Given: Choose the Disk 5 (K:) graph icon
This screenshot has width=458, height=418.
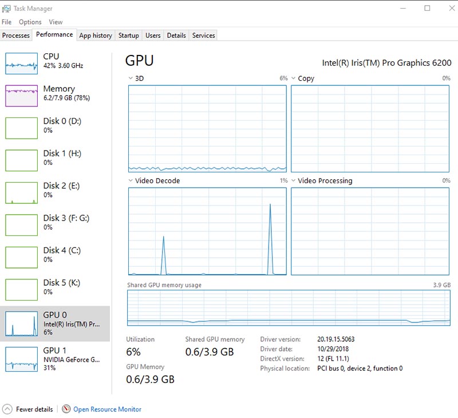Looking at the screenshot, I should tap(22, 290).
